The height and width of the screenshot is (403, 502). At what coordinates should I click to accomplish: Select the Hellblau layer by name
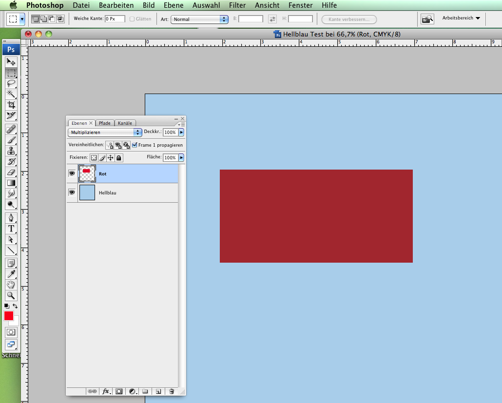[x=108, y=193]
